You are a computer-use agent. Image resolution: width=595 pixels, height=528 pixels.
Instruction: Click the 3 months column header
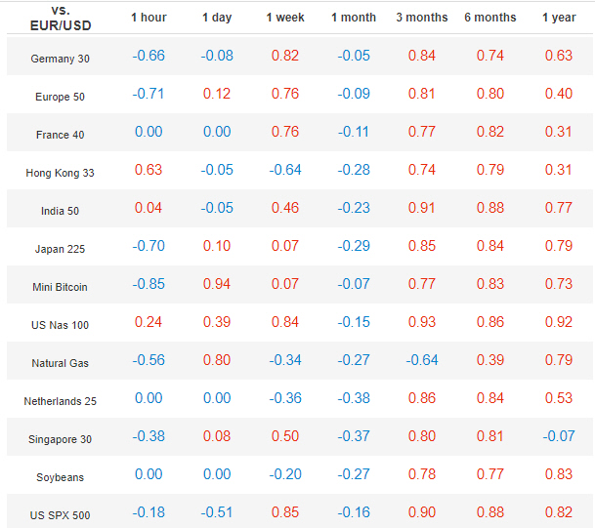[422, 18]
